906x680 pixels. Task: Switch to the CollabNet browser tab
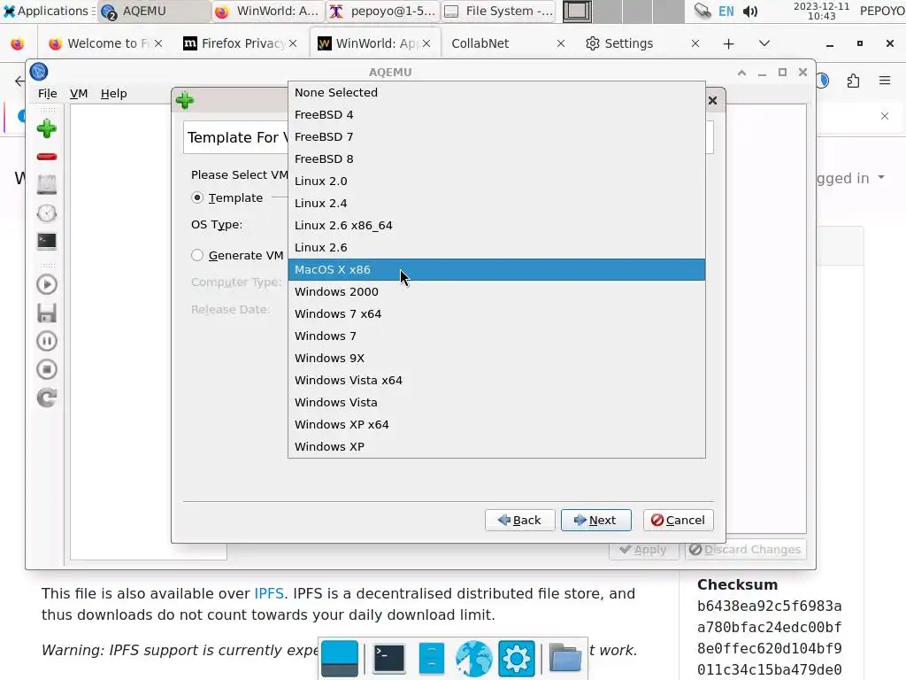tap(507, 43)
